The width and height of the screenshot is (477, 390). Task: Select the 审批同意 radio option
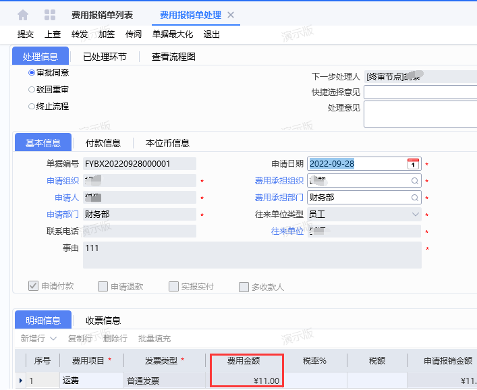[x=32, y=73]
